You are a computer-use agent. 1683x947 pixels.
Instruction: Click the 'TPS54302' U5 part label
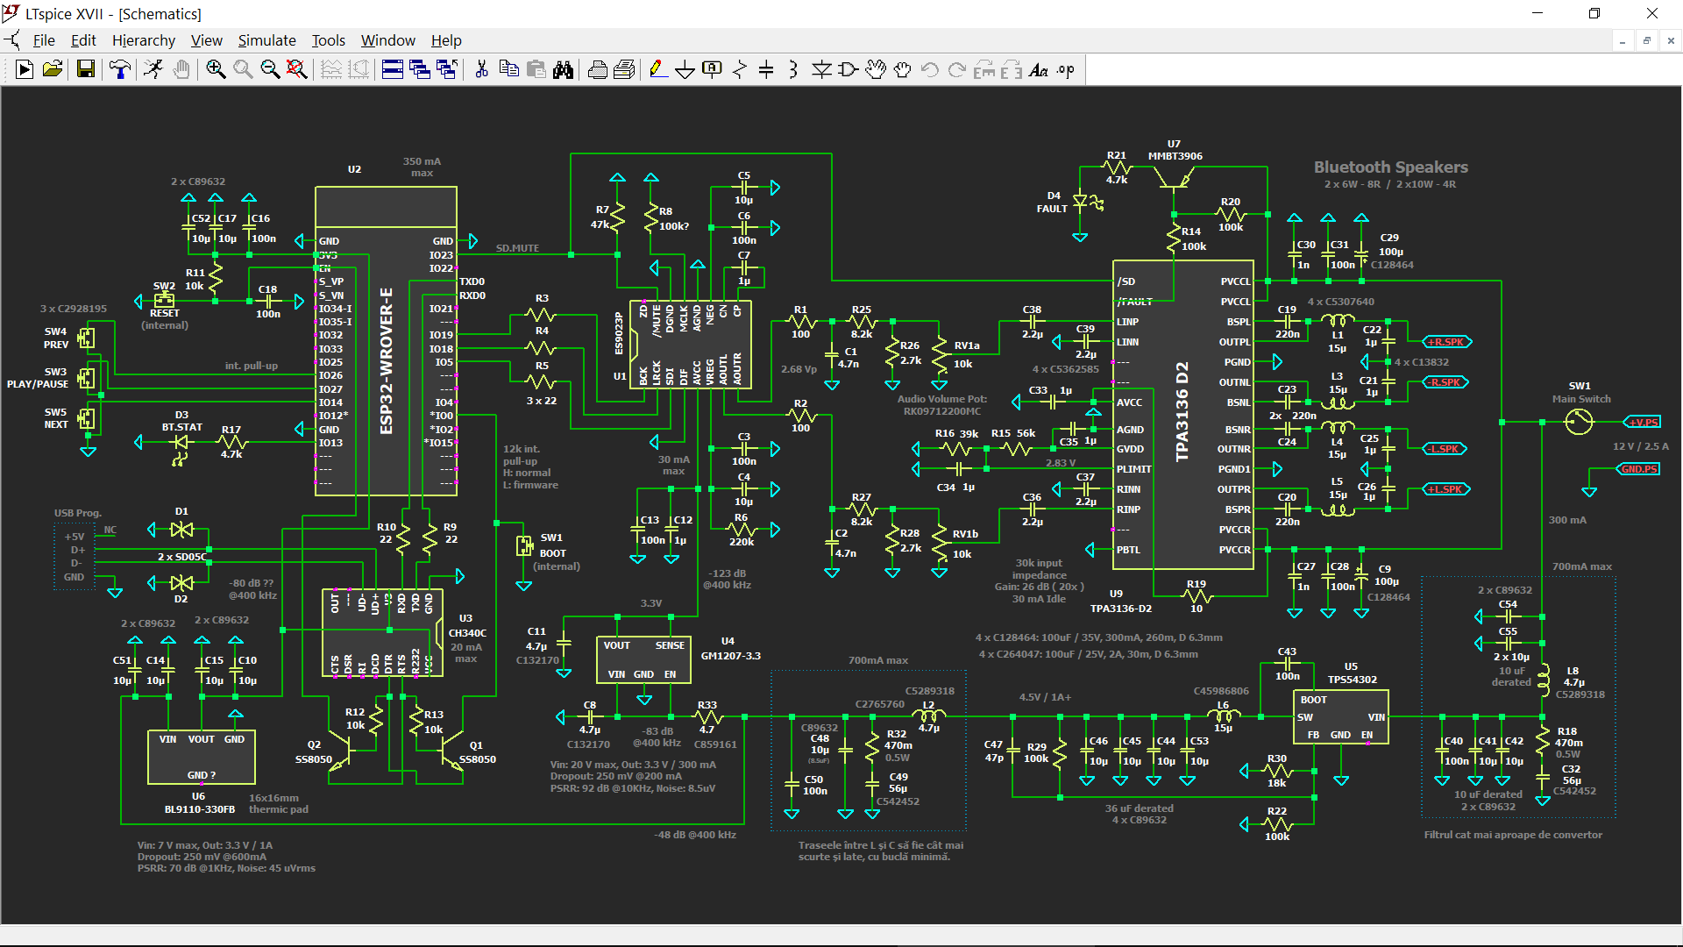(x=1352, y=680)
